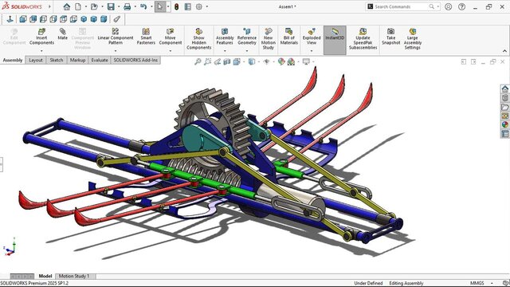Choose the Move Component tool
510x287 pixels.
coord(171,37)
